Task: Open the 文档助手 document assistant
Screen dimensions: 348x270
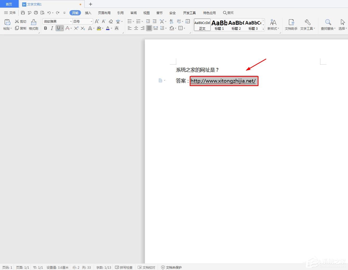Action: [x=291, y=24]
